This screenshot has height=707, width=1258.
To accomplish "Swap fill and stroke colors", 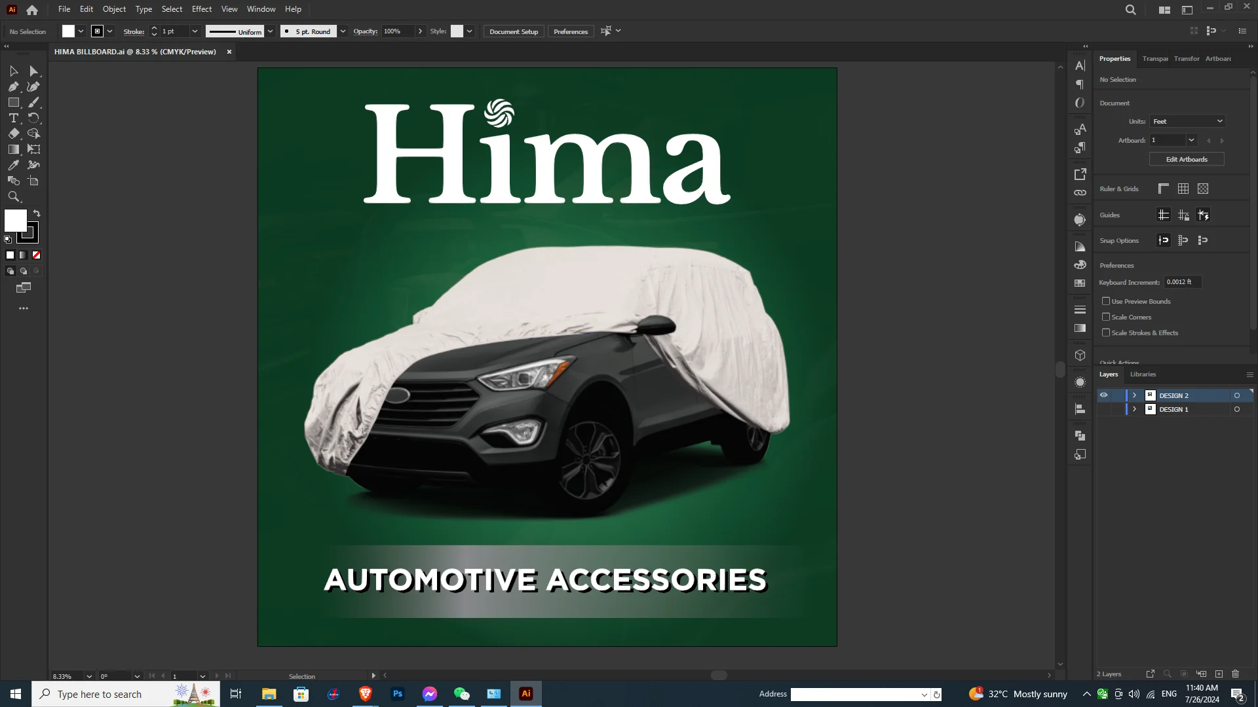I will coord(37,213).
